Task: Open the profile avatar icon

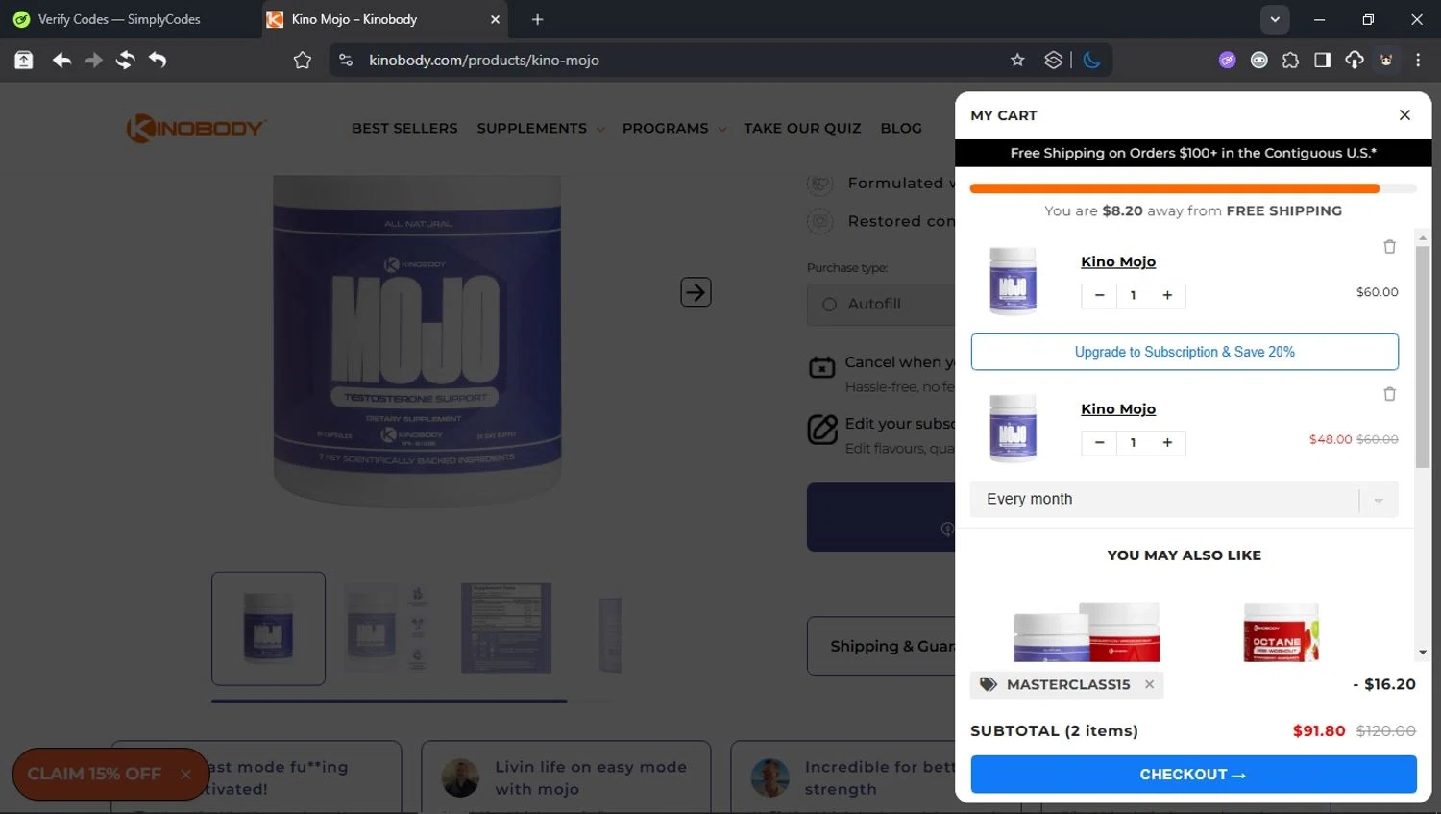Action: [1386, 60]
